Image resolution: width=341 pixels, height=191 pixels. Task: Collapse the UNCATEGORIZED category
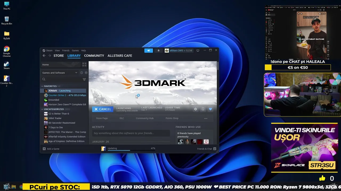point(42,109)
